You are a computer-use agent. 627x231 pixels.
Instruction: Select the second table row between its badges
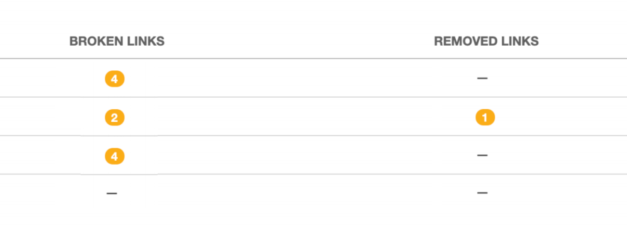coord(299,117)
